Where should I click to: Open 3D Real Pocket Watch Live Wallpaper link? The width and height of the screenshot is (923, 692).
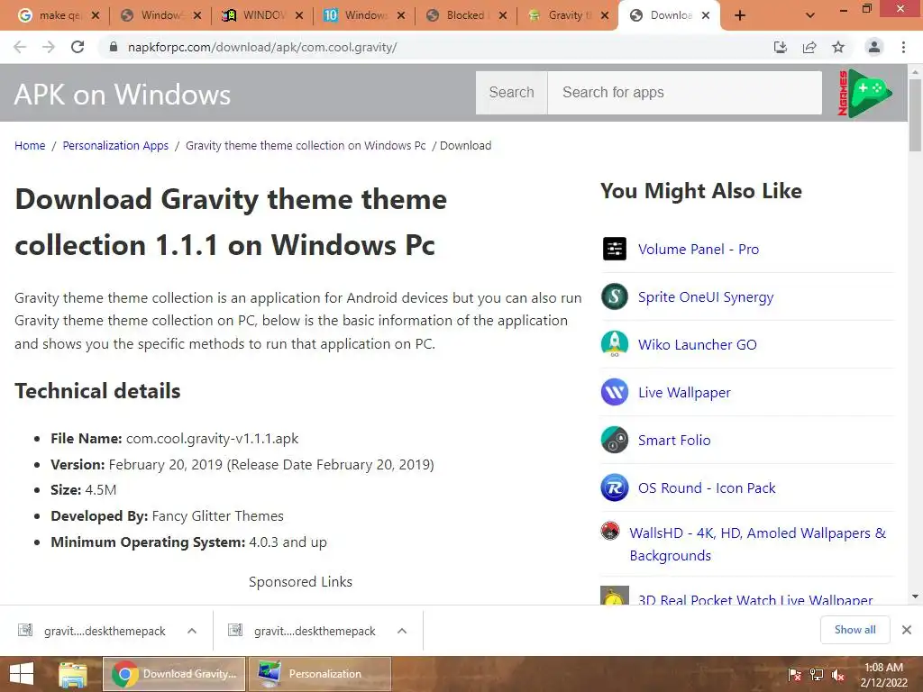click(x=755, y=599)
